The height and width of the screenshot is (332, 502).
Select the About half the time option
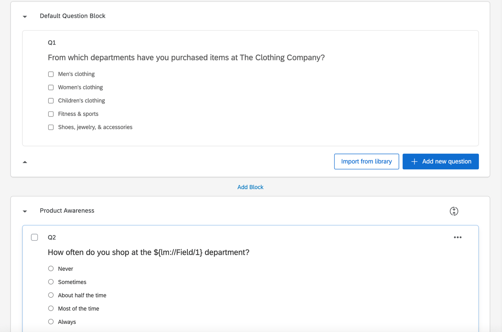[x=51, y=295]
